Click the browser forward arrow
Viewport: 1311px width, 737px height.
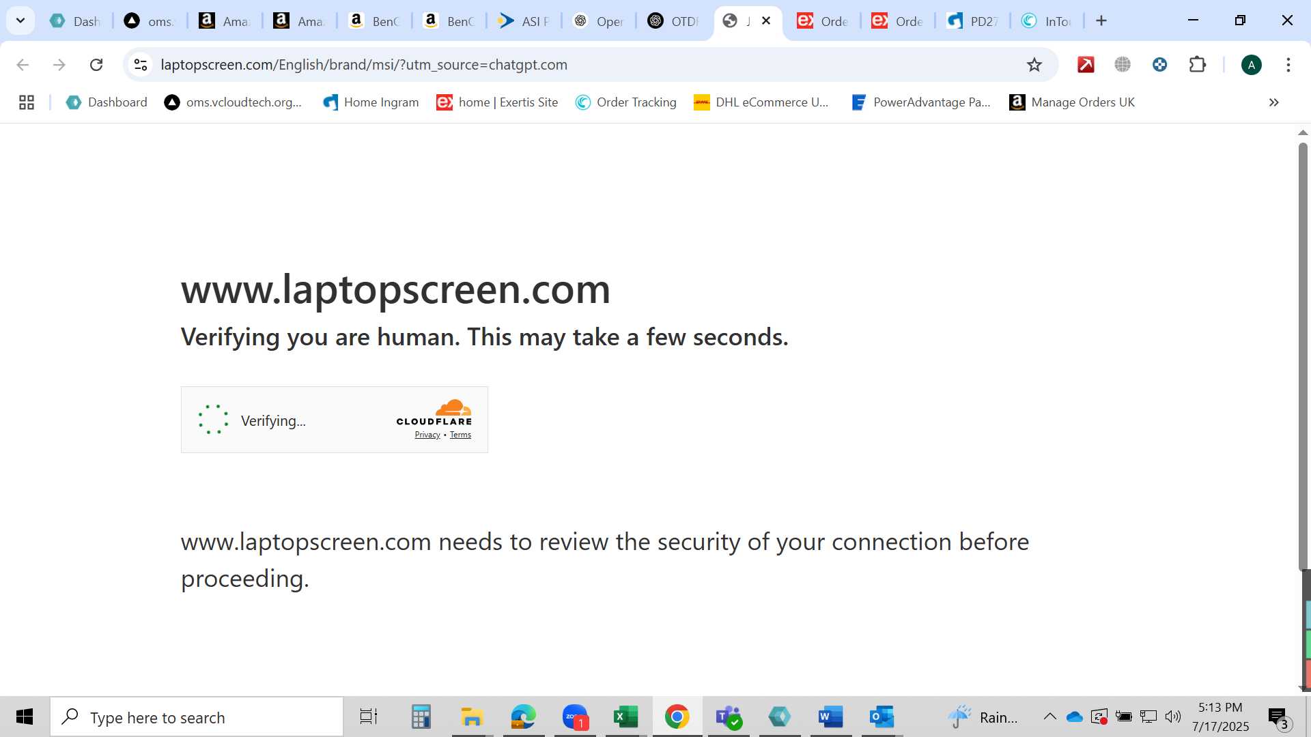click(59, 65)
